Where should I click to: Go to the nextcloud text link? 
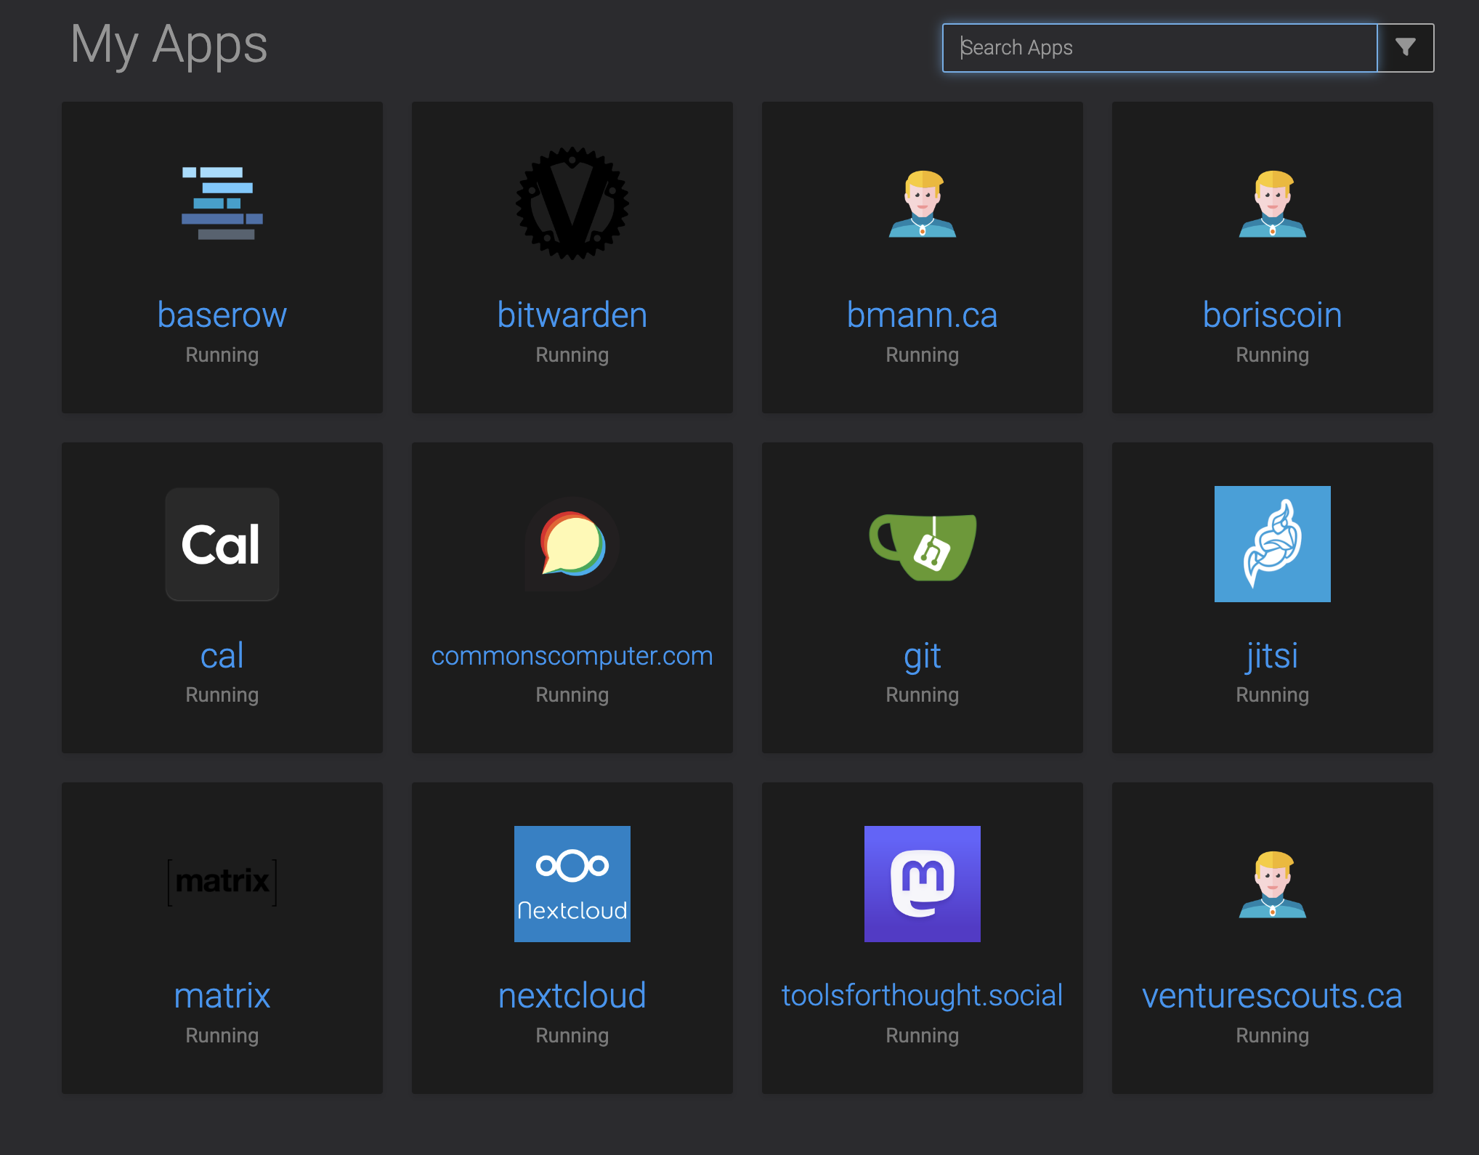tap(572, 995)
